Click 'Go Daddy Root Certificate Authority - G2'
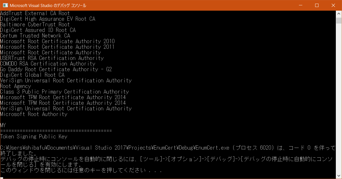Viewport: 342px width, 179px height. point(56,69)
